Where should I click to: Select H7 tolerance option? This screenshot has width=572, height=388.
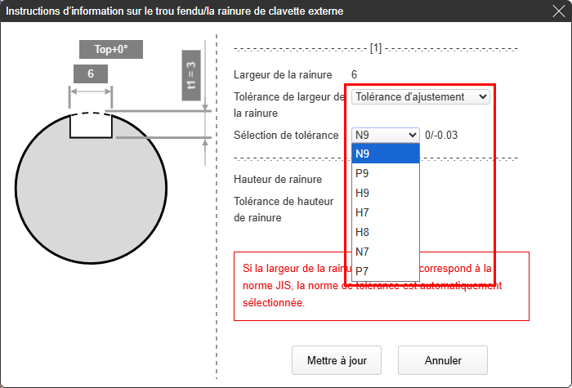[386, 212]
